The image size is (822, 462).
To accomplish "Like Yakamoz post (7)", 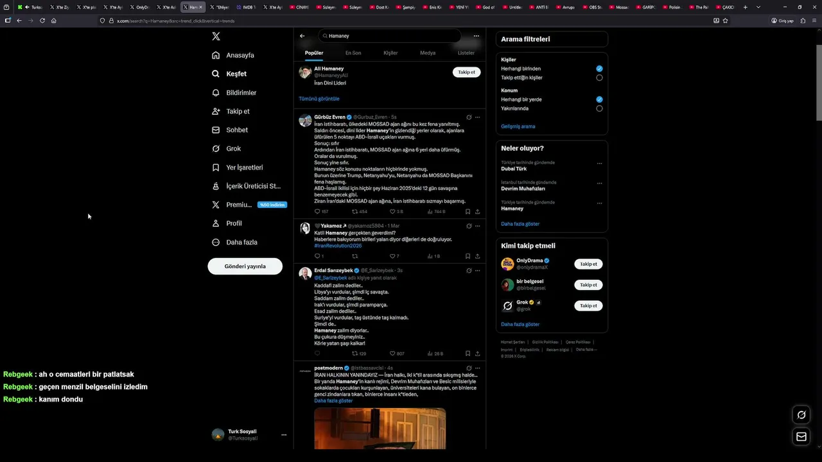I will coord(393,256).
